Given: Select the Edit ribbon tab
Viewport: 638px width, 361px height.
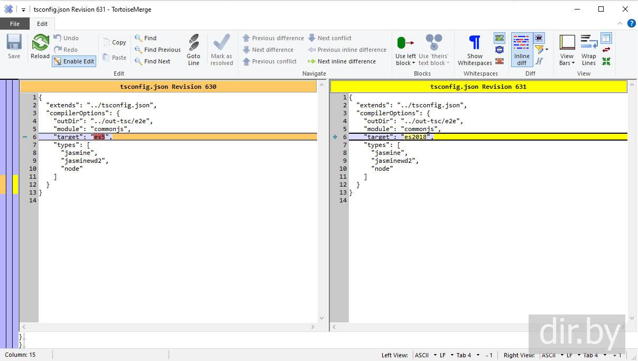Looking at the screenshot, I should click(42, 24).
